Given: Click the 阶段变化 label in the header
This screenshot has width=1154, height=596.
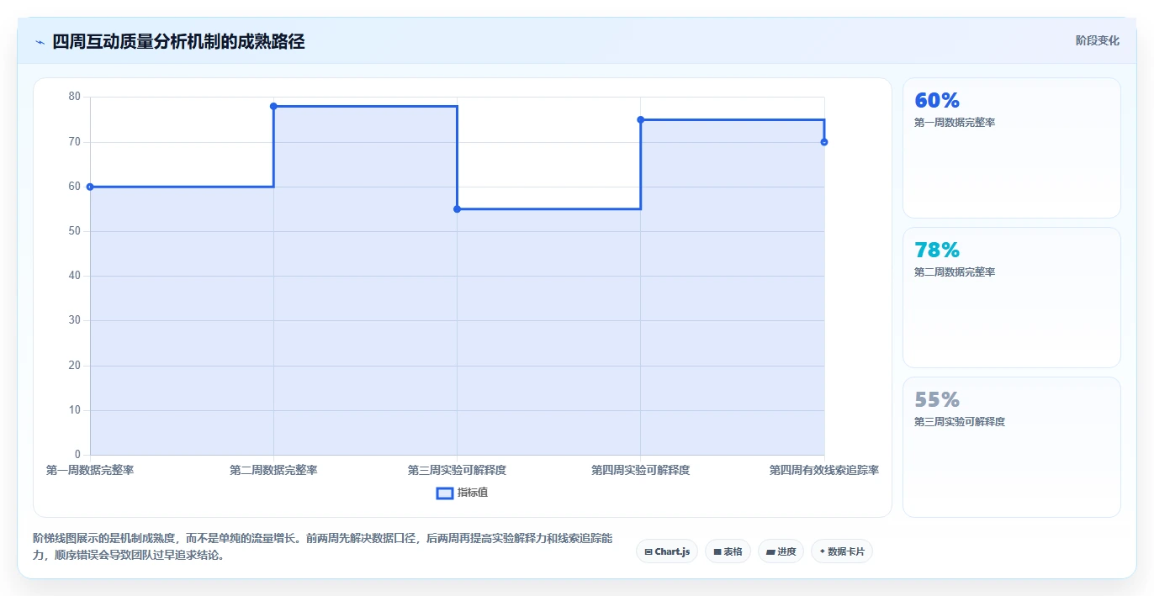Looking at the screenshot, I should [1098, 40].
